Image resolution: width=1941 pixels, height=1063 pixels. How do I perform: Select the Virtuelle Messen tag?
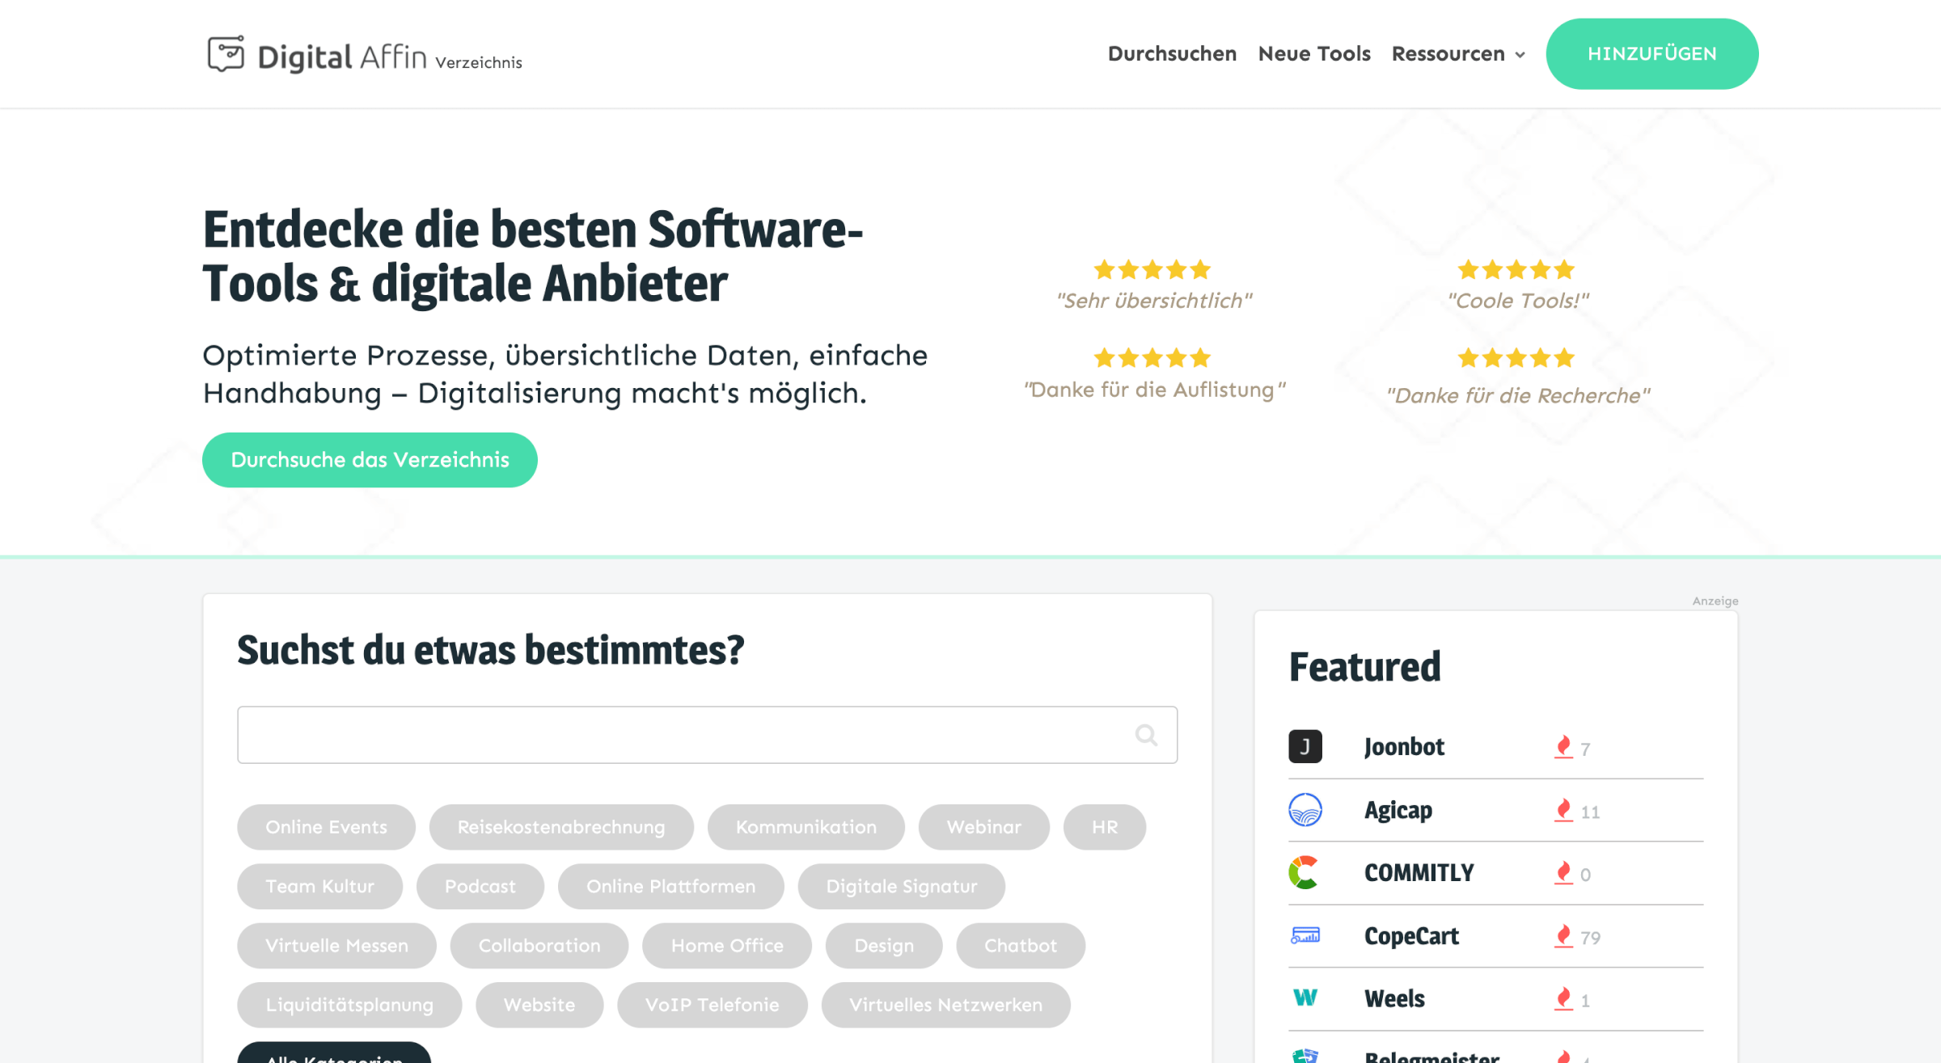click(336, 946)
